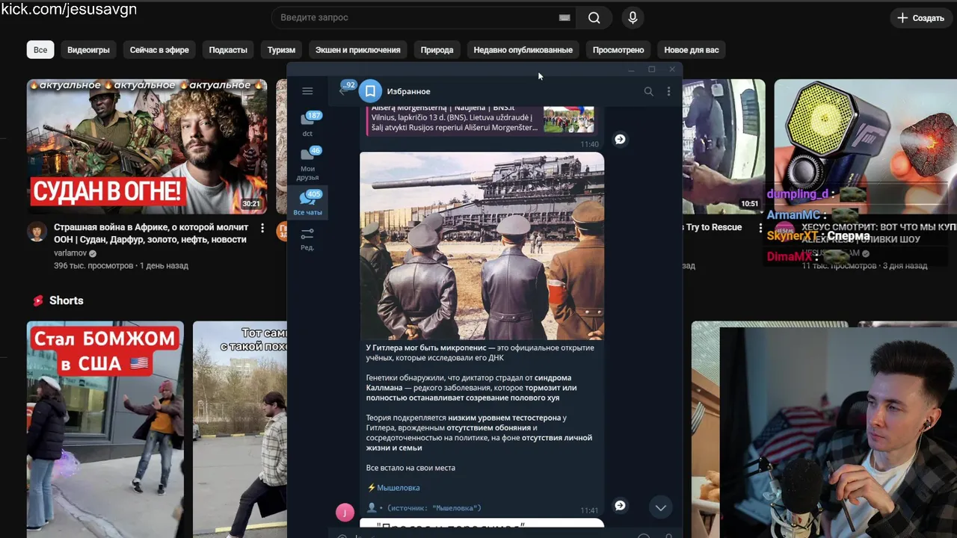Open the dct chat folder
957x538 pixels.
pyautogui.click(x=307, y=124)
